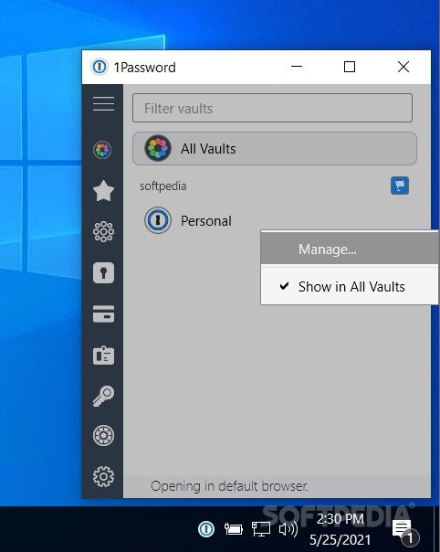Open Watchtower circular vault-dial icon
Image resolution: width=440 pixels, height=552 pixels.
(x=103, y=435)
